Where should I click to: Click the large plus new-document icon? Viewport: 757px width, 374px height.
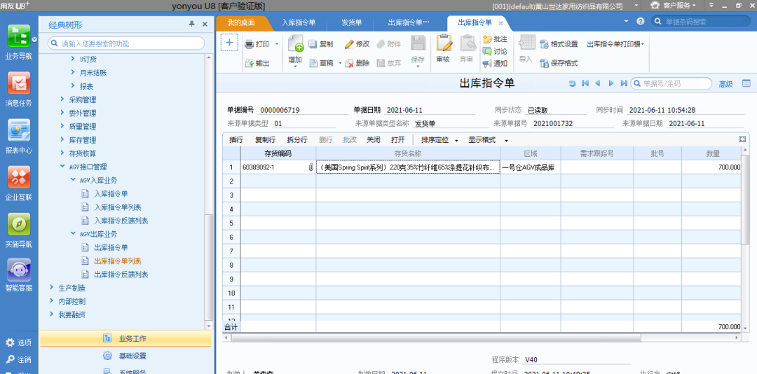point(229,43)
